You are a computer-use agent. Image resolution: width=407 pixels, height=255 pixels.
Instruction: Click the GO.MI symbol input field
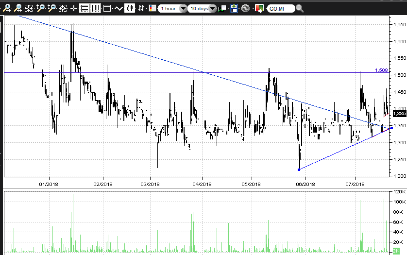281,9
